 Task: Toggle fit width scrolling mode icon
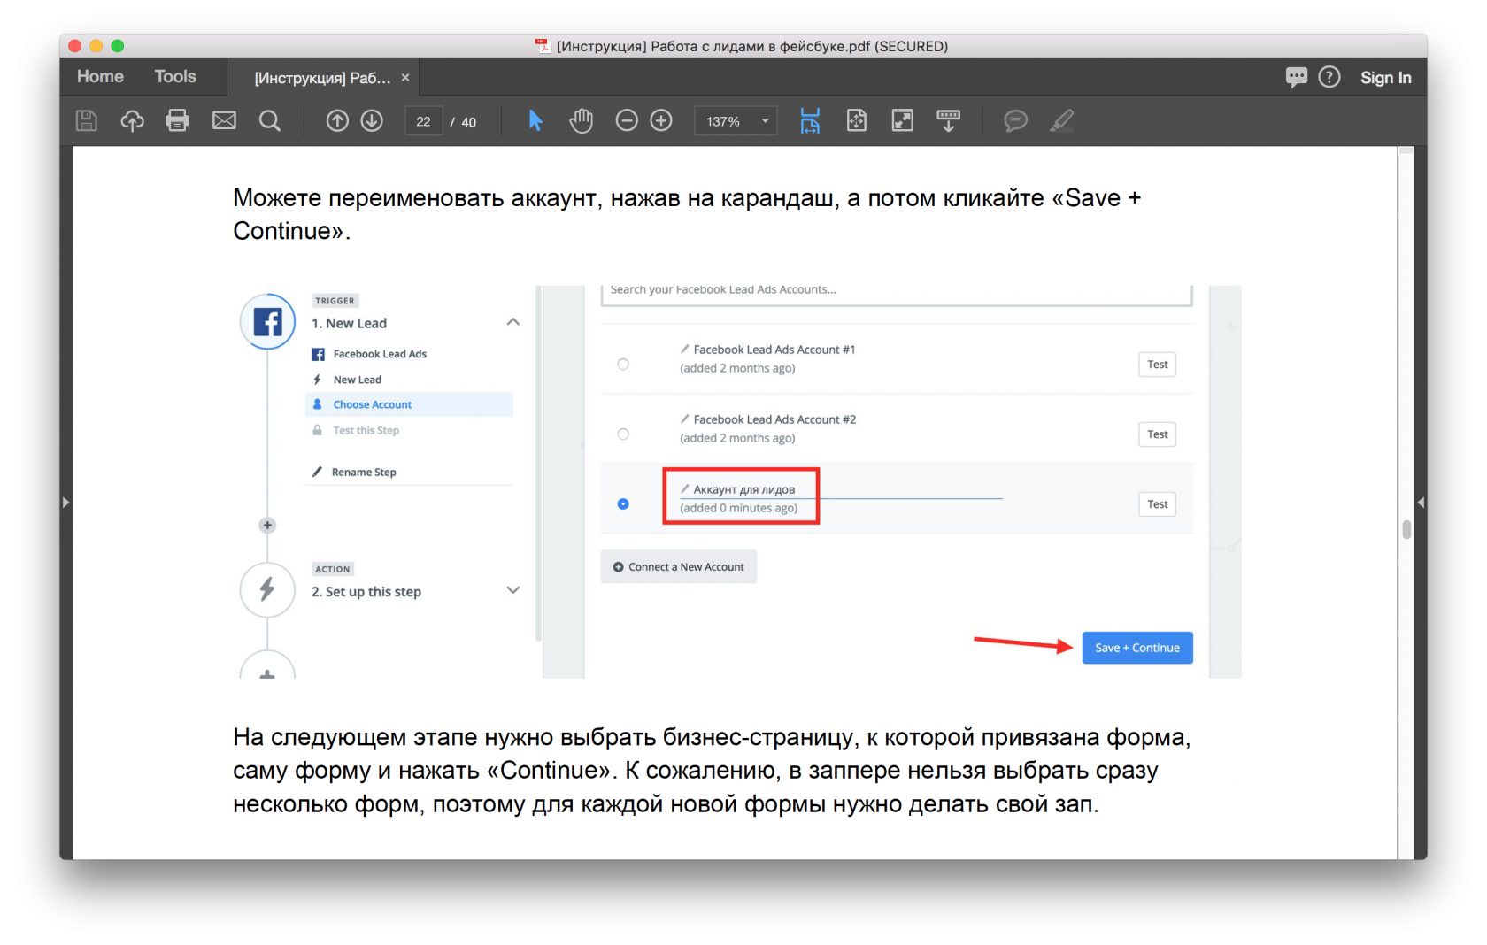pos(810,121)
